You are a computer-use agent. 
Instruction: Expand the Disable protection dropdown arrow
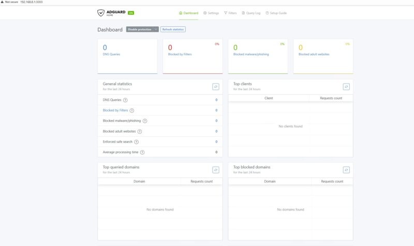click(x=156, y=29)
